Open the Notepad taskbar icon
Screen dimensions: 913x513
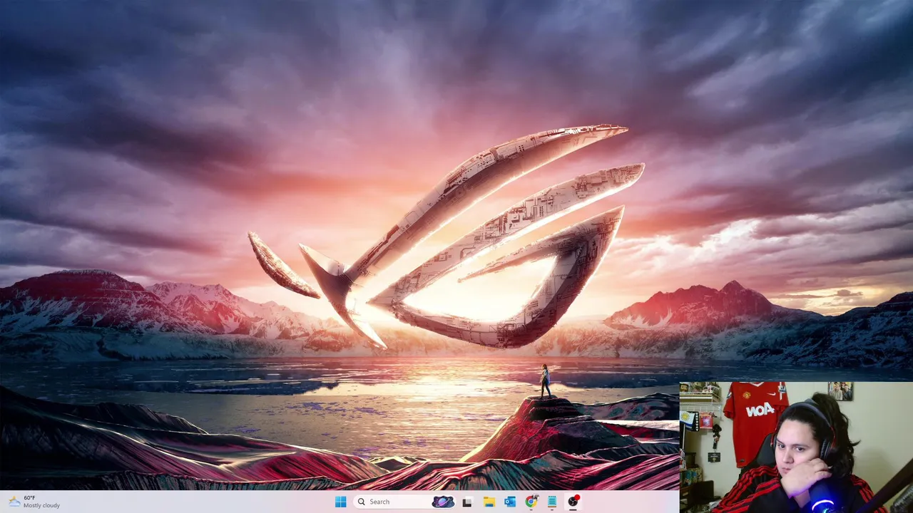click(x=552, y=502)
